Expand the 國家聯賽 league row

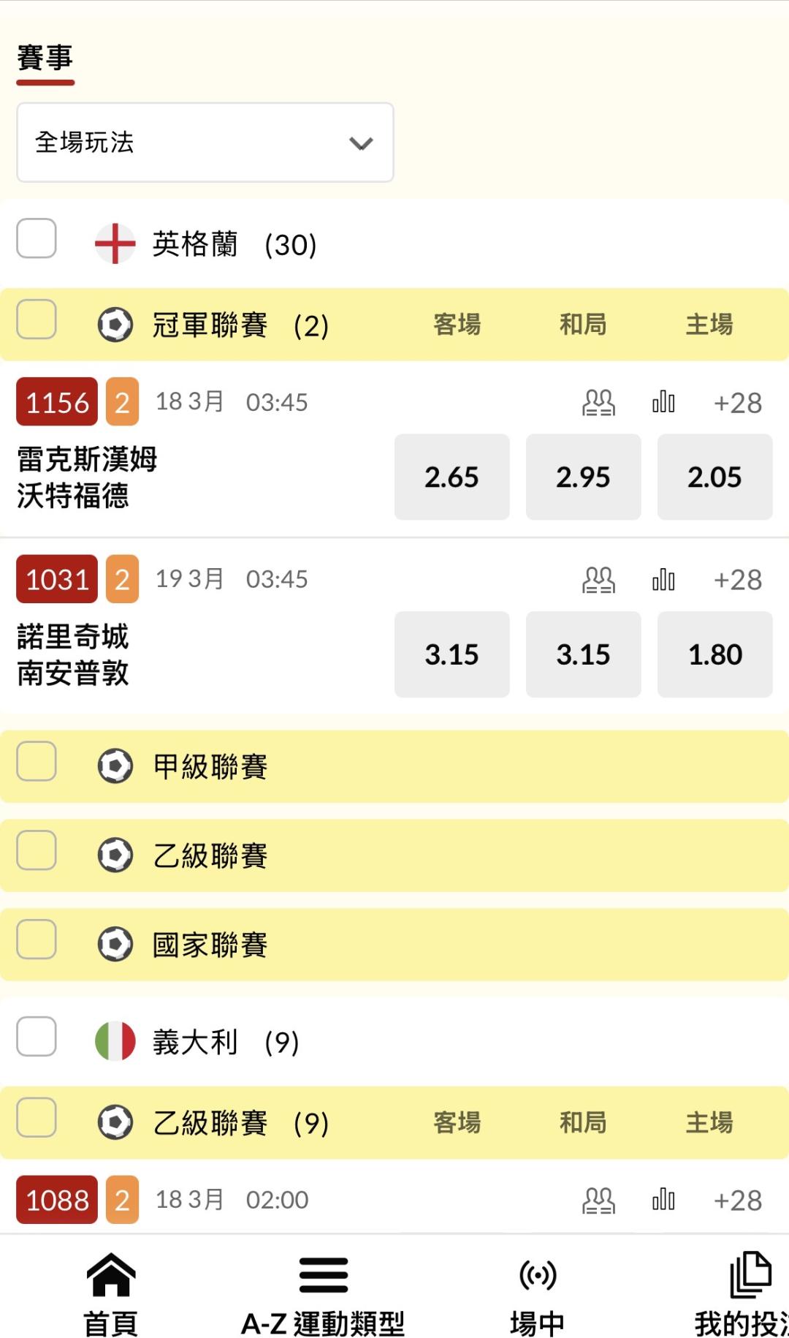click(x=438, y=945)
